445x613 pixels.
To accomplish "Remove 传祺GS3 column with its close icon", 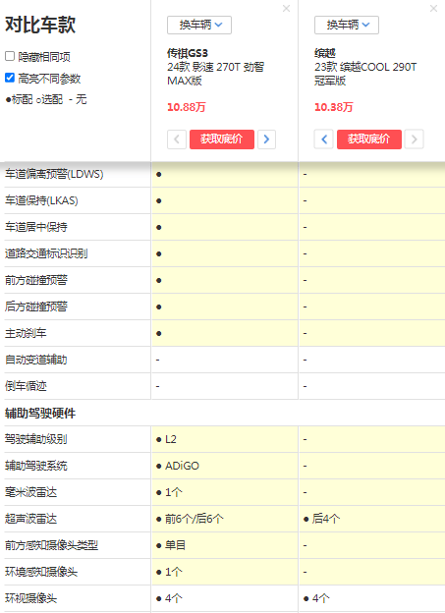I will [x=286, y=8].
